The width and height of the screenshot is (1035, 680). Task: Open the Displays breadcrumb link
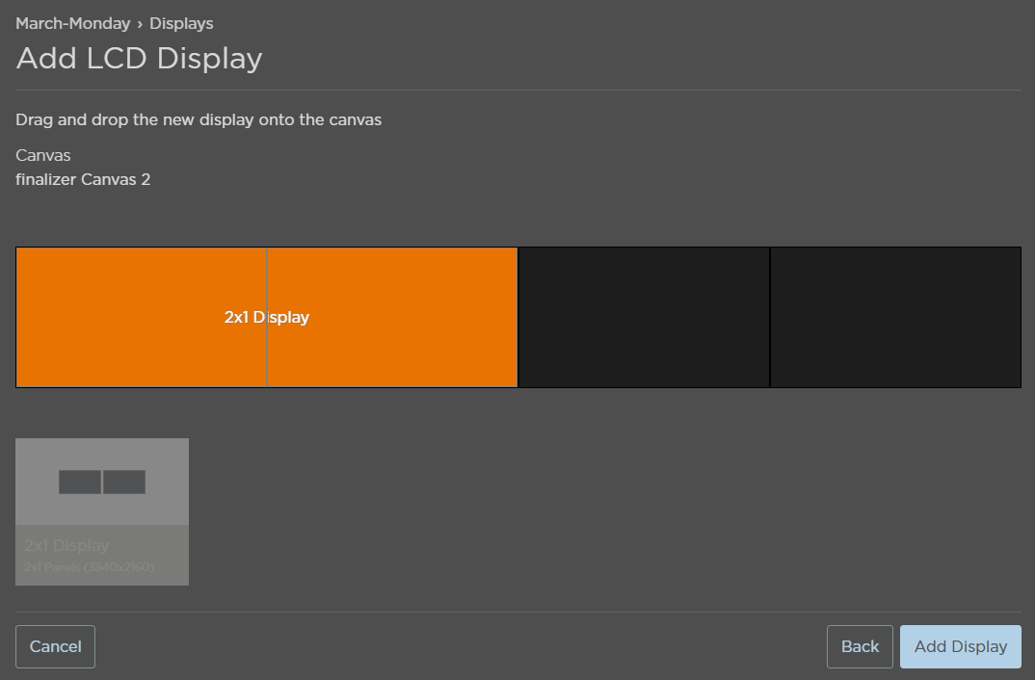(181, 24)
